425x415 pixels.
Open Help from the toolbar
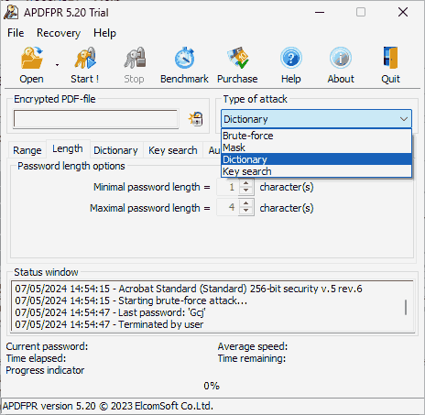[x=291, y=65]
